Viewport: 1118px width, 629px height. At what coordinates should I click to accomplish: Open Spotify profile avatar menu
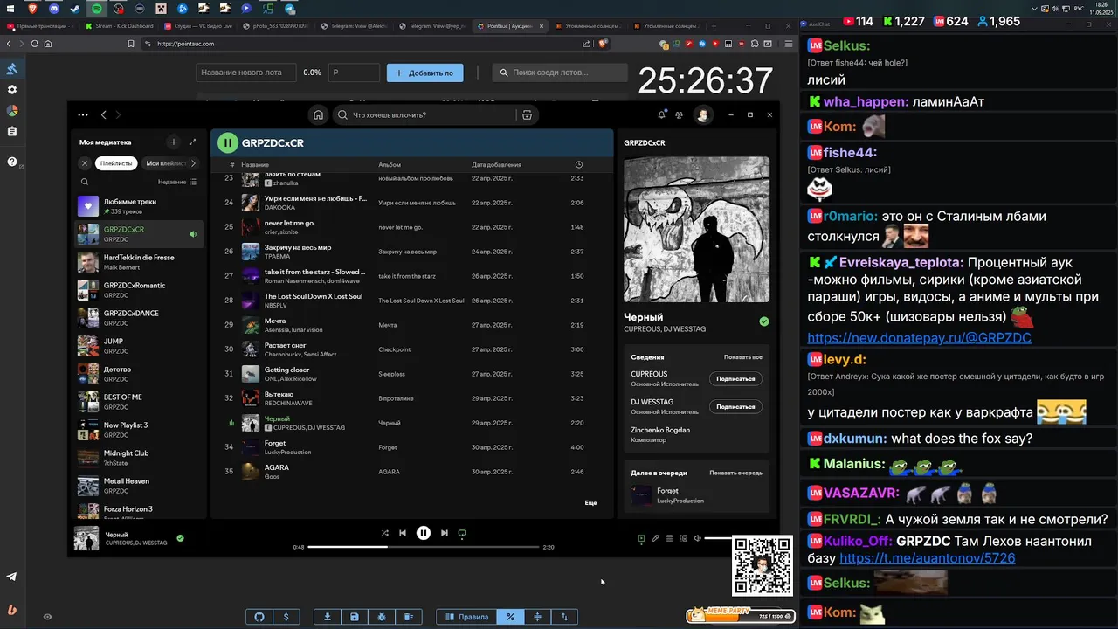[x=702, y=114]
